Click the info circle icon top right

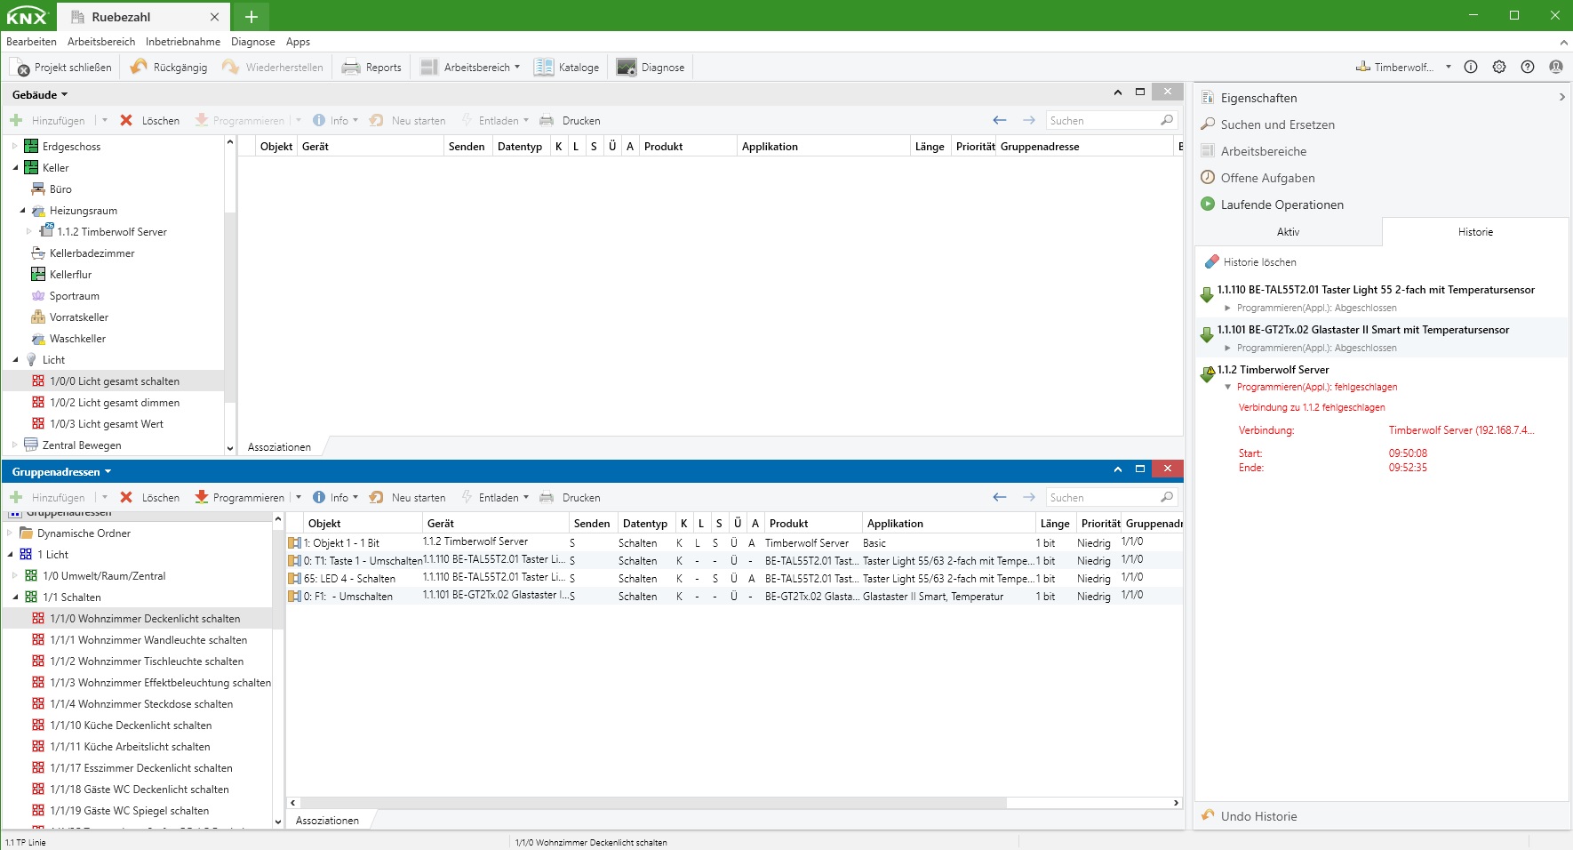pyautogui.click(x=1471, y=67)
